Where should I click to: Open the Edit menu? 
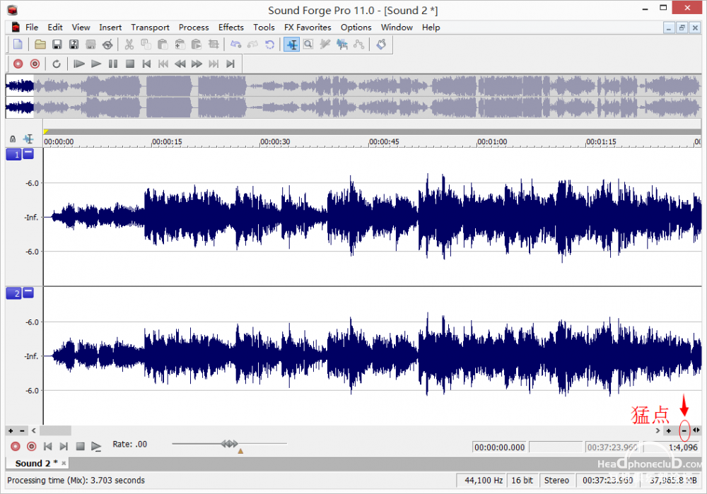[55, 28]
